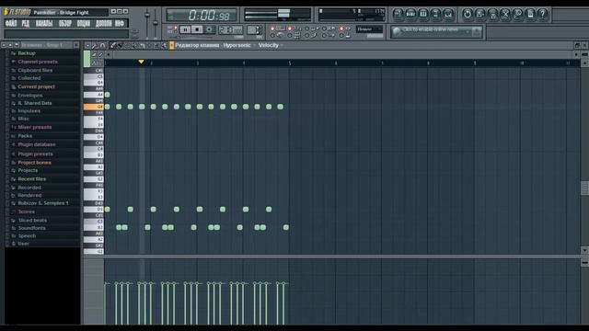The height and width of the screenshot is (331, 589).
Task: Adjust the main pitch slider
Action: coord(156,23)
